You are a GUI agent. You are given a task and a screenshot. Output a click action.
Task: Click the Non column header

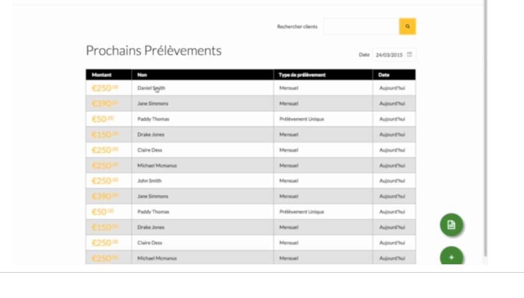[x=142, y=75]
